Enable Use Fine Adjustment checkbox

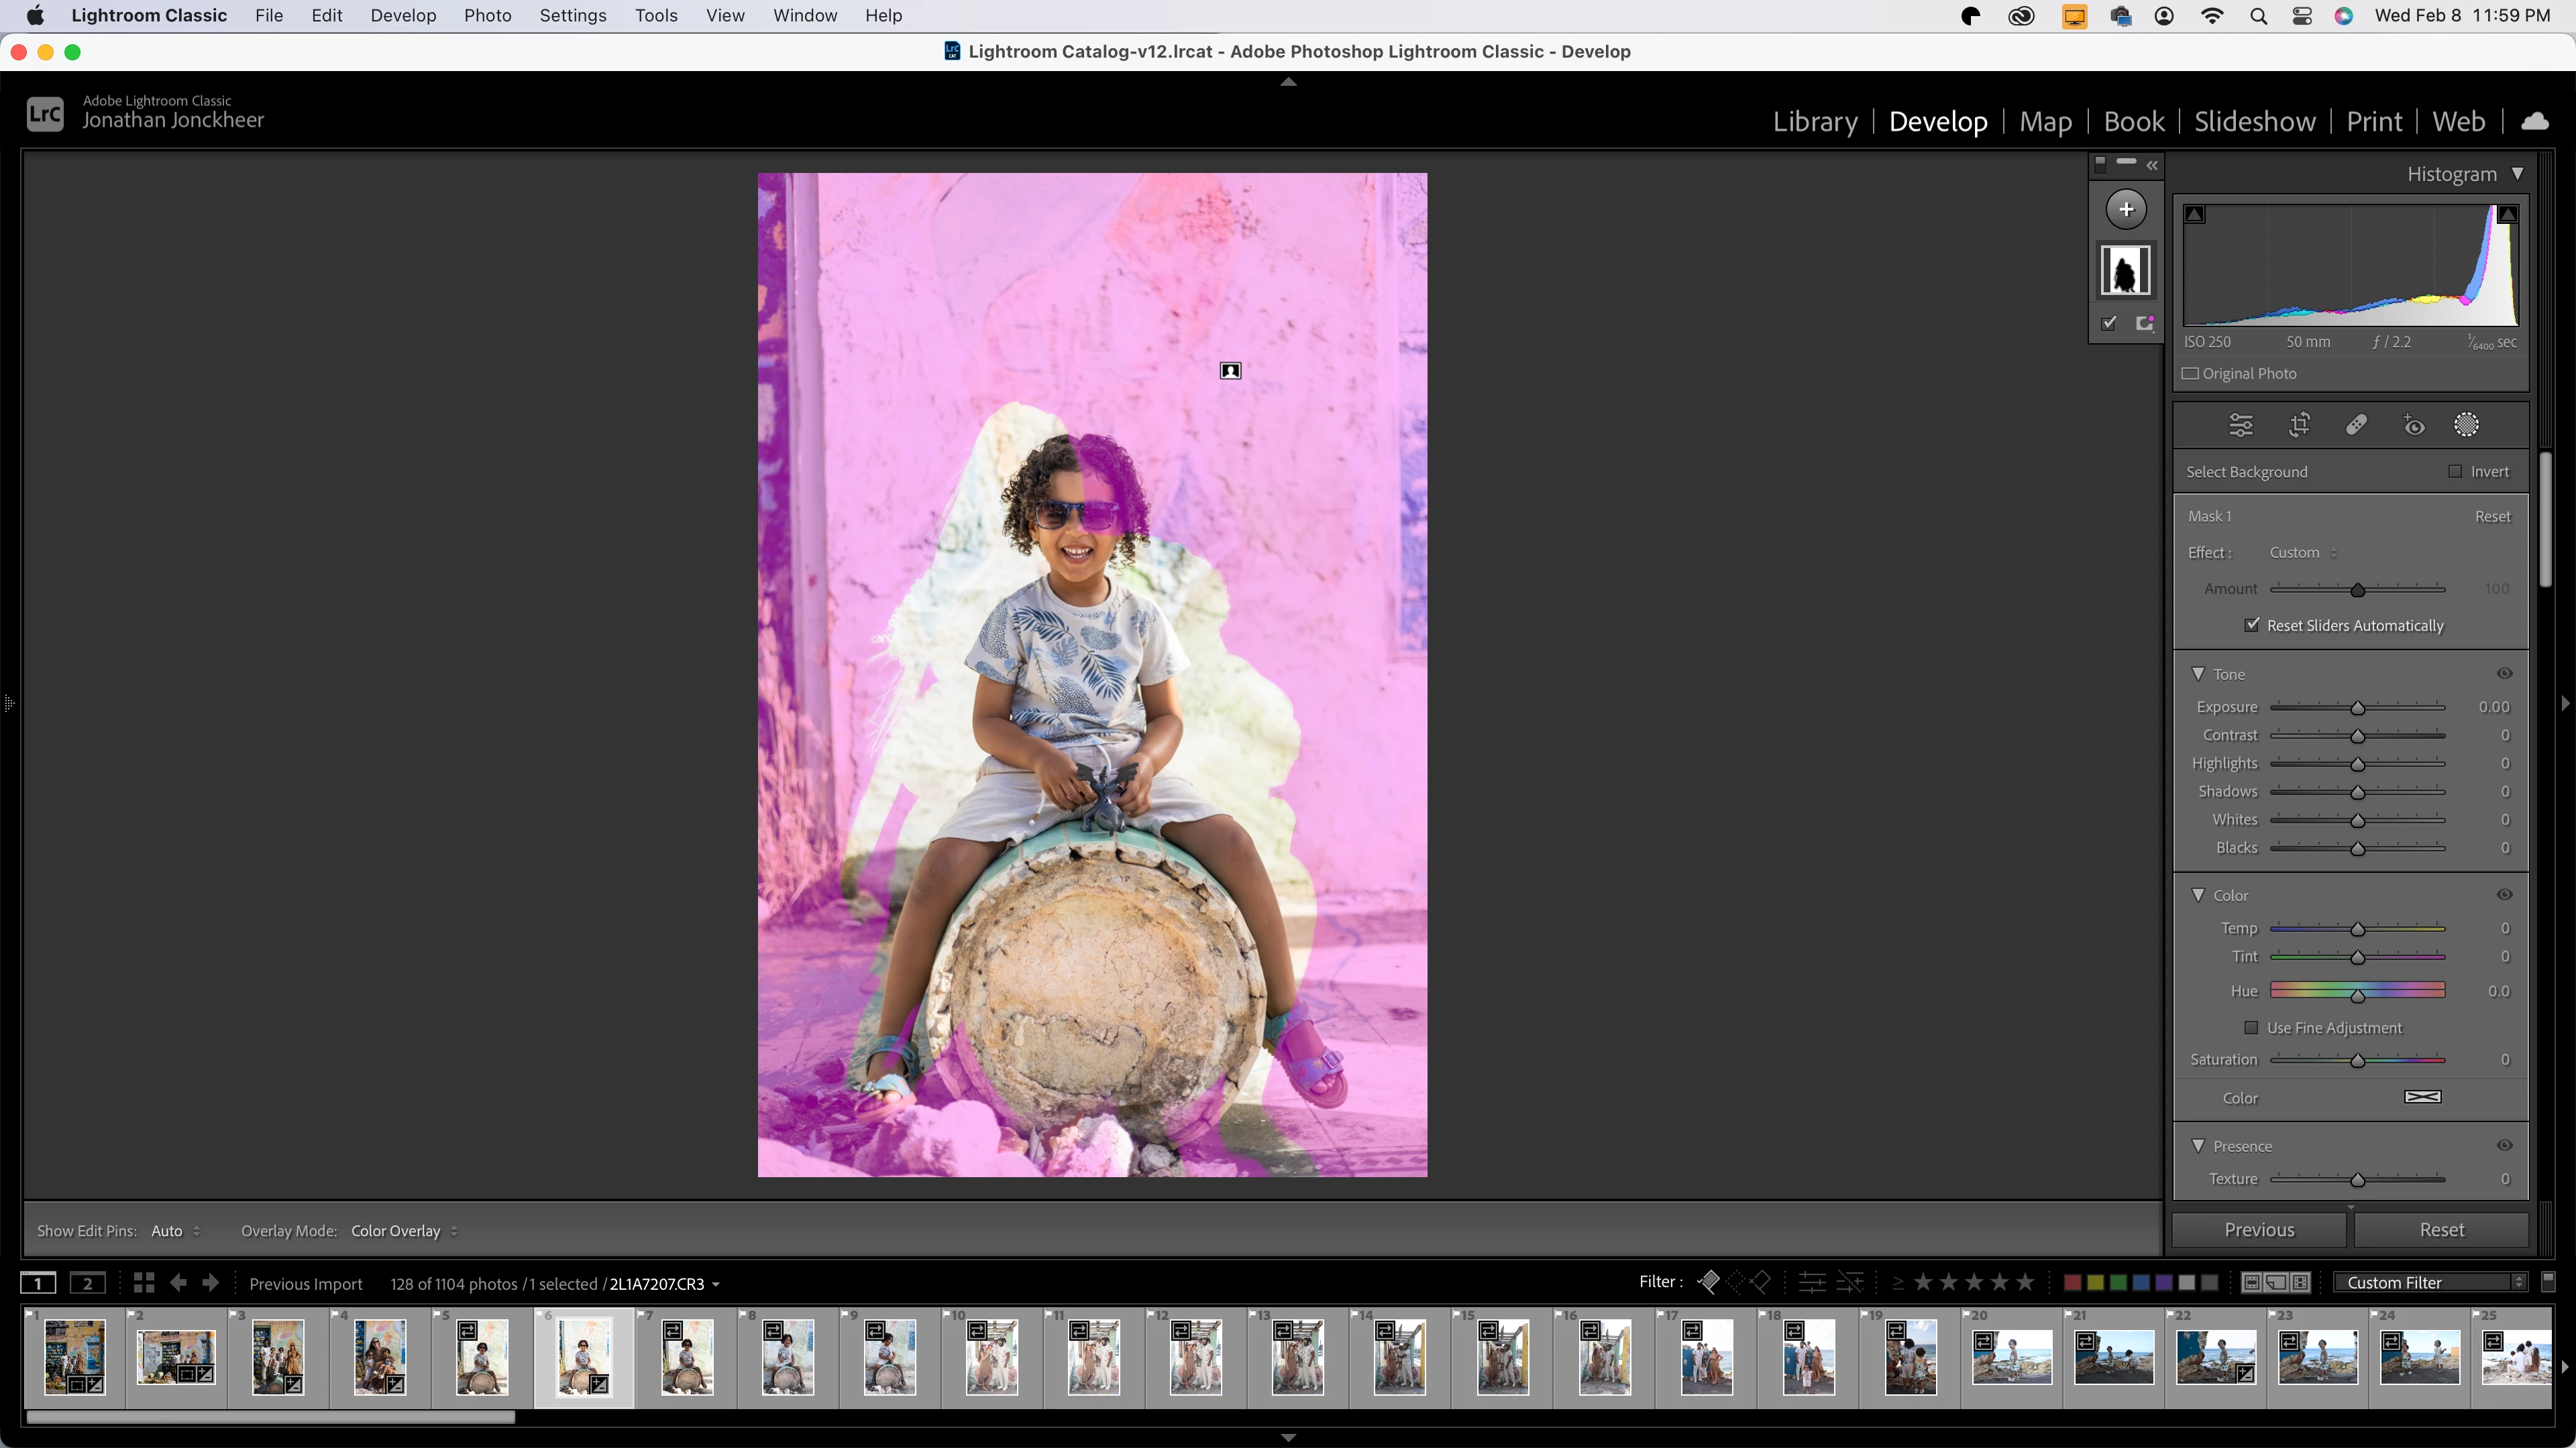(2251, 1027)
